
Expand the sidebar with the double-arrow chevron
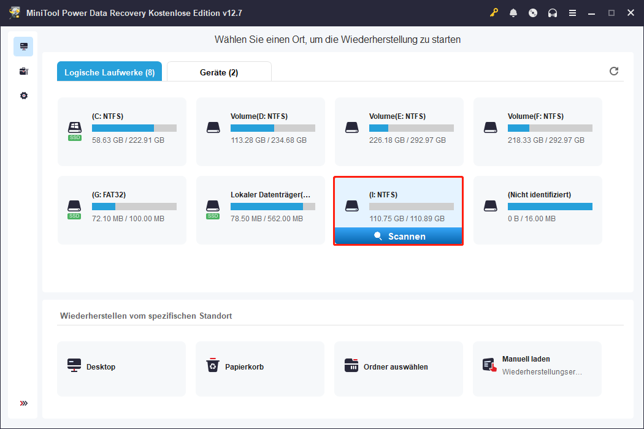click(23, 403)
